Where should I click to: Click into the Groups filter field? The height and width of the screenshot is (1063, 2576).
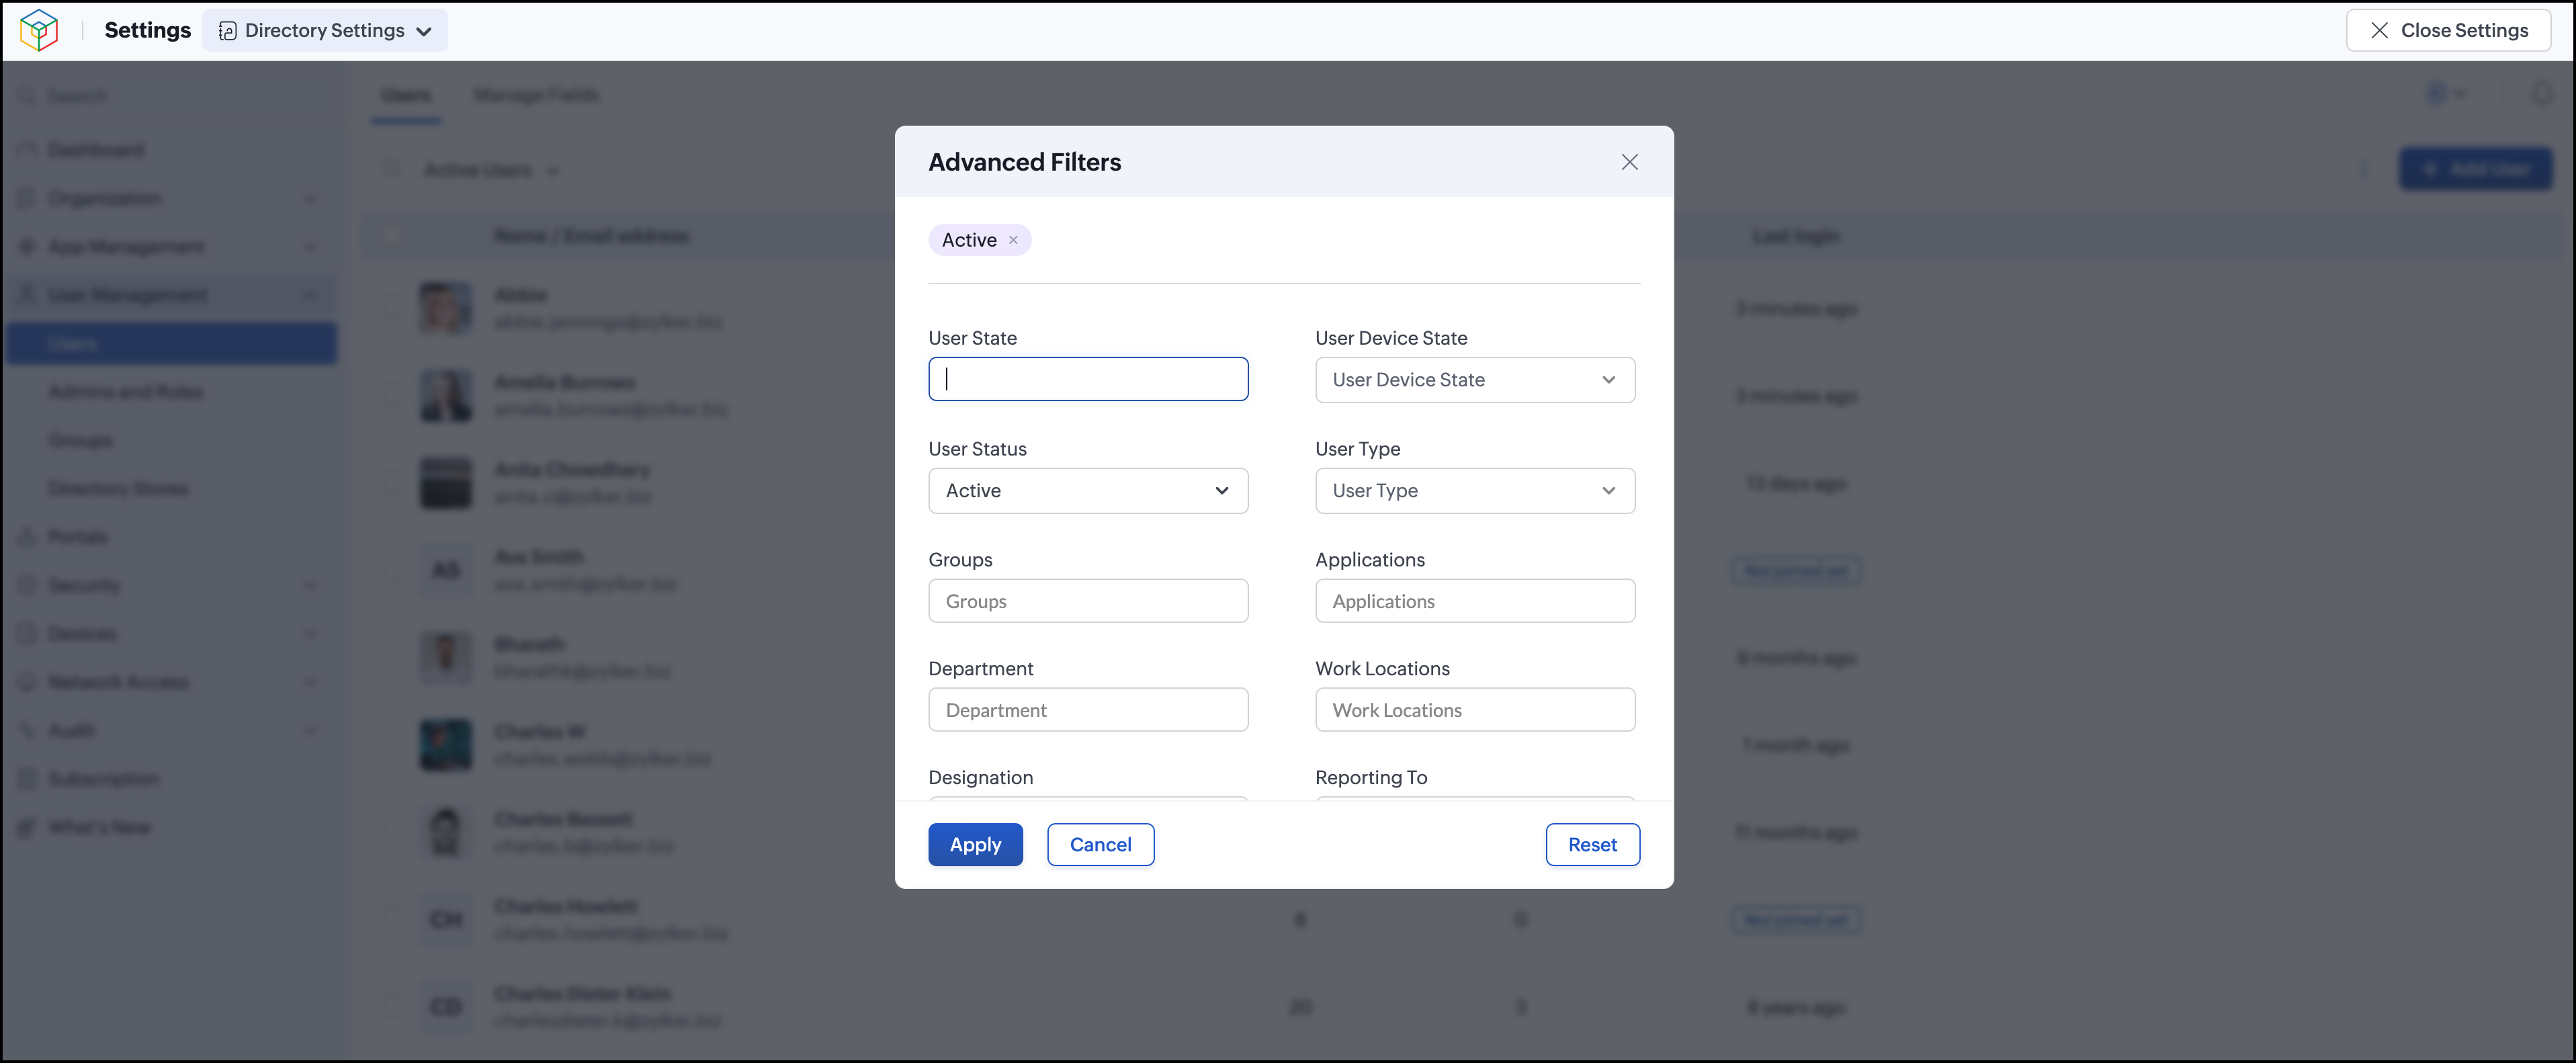click(1088, 601)
